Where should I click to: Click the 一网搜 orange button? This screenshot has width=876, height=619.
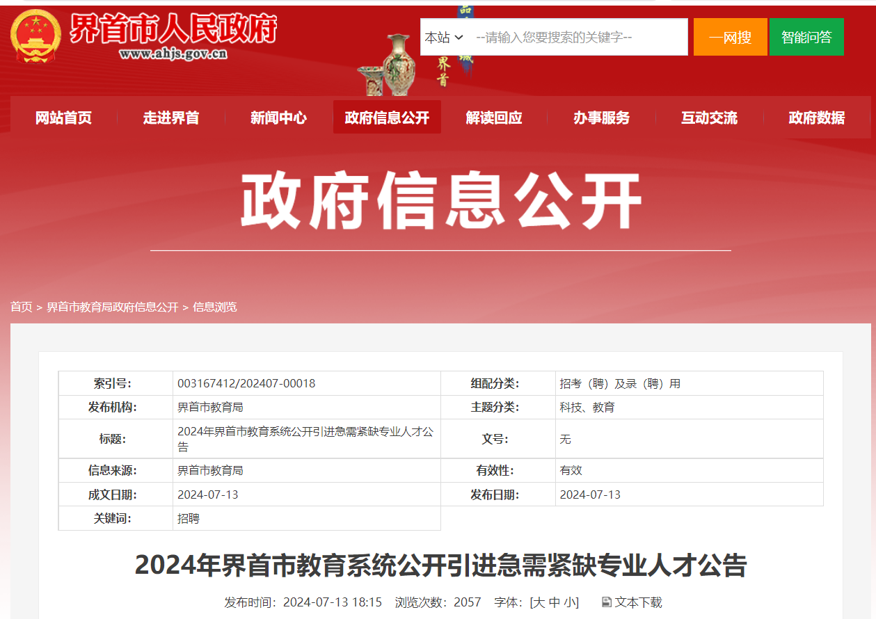click(x=731, y=37)
